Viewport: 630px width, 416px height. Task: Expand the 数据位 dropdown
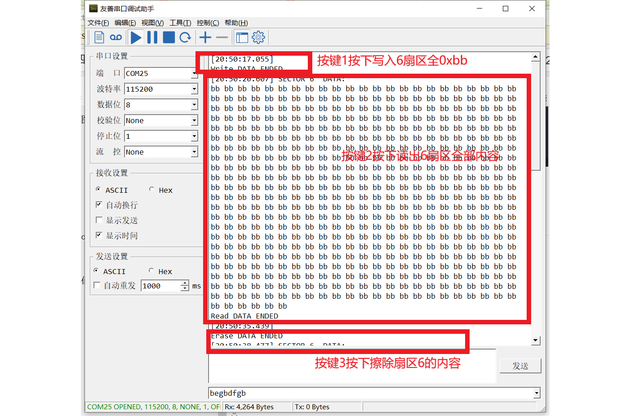tap(194, 105)
